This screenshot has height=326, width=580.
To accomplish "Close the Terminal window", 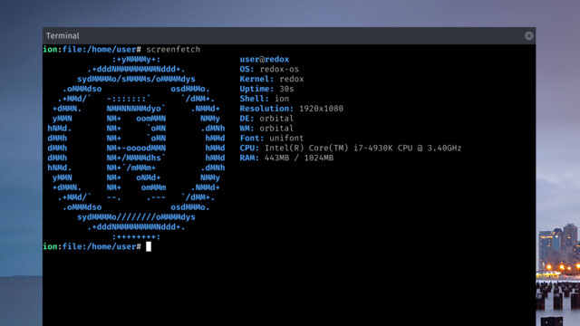I will [528, 35].
